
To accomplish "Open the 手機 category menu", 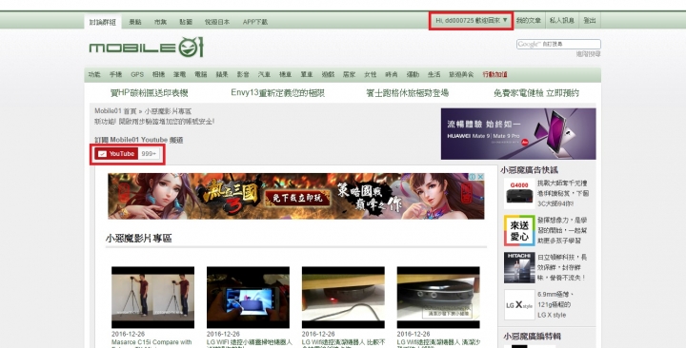I will point(115,75).
